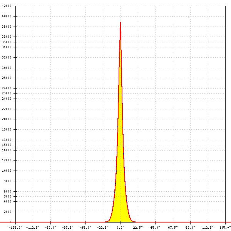Click the 90.0° x-axis label
Image resolution: width=231 pixels, height=231 pixels.
point(190,228)
